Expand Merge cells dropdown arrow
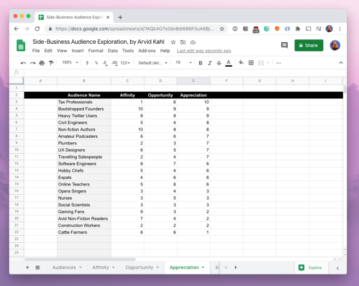Viewport: 359px width, 286px height. (268, 63)
